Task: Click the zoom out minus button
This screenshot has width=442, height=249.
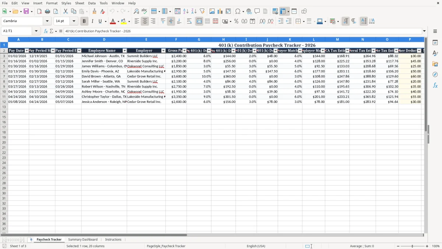Action: (x=398, y=246)
